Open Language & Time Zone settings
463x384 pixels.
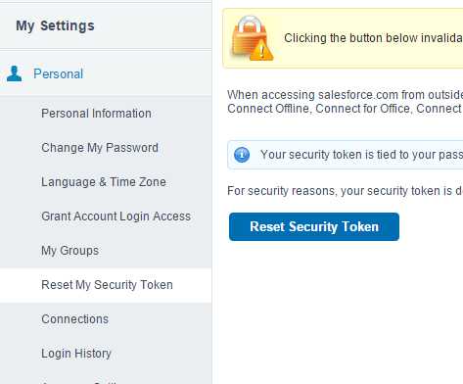tap(104, 182)
